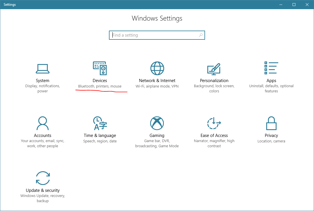This screenshot has height=211, width=314.
Task: Open Gaming Xbox icon
Action: [x=157, y=123]
